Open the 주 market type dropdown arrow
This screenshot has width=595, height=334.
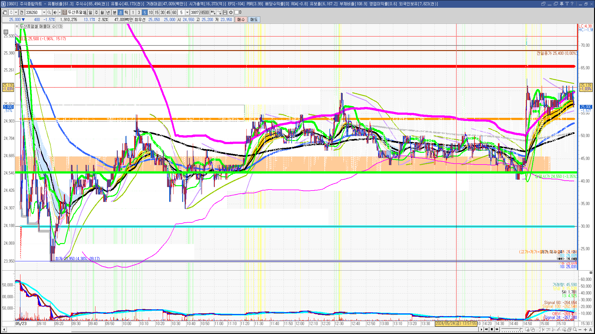pos(16,12)
